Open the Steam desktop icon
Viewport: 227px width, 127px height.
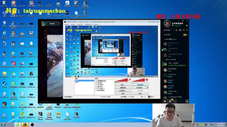[x=4, y=84]
